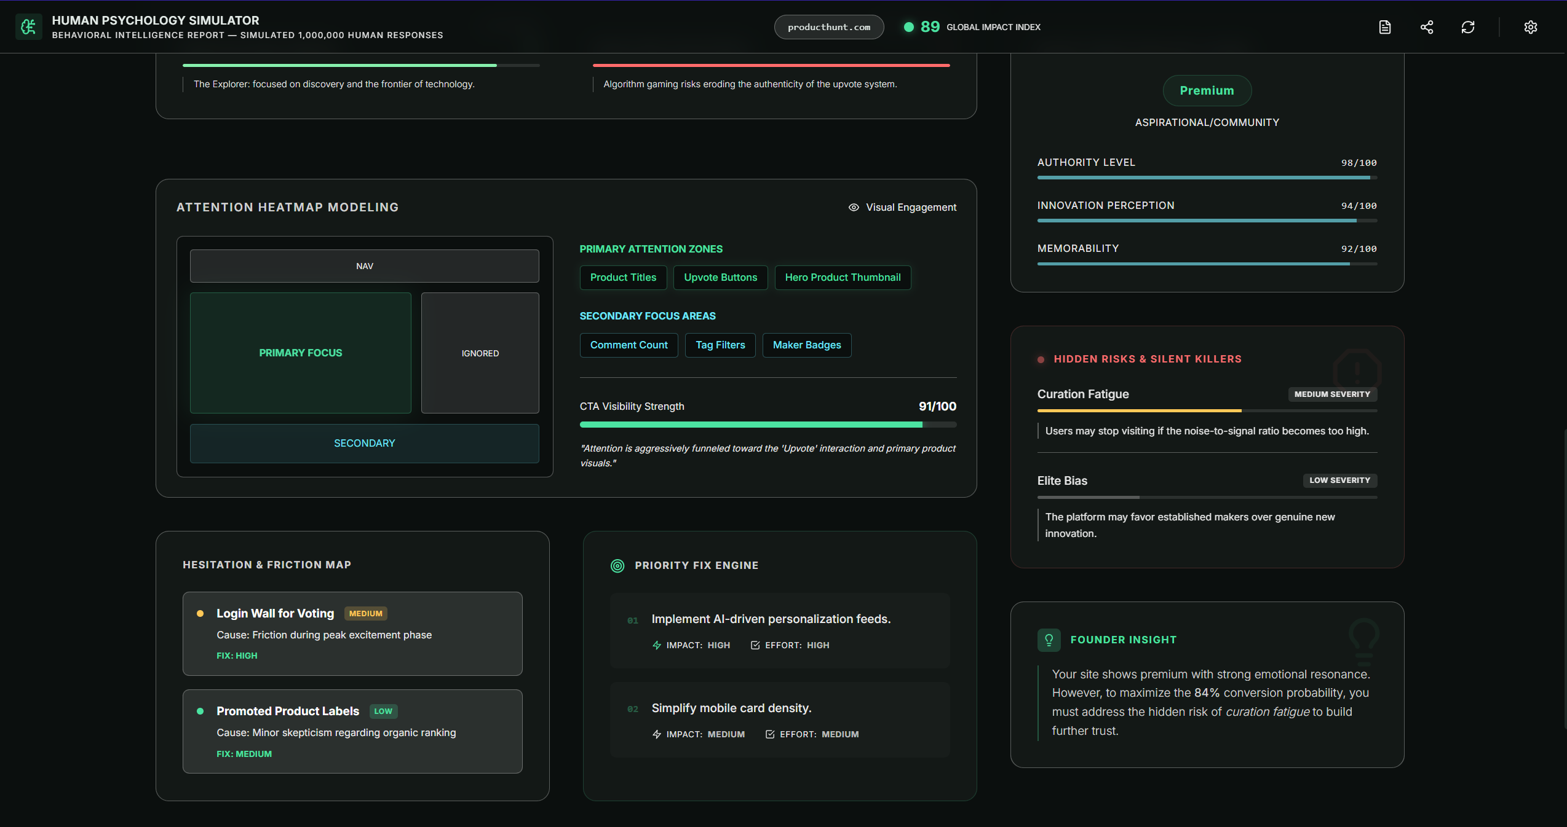Toggle the Tag Filters secondary focus chip
Viewport: 1567px width, 827px height.
tap(720, 345)
